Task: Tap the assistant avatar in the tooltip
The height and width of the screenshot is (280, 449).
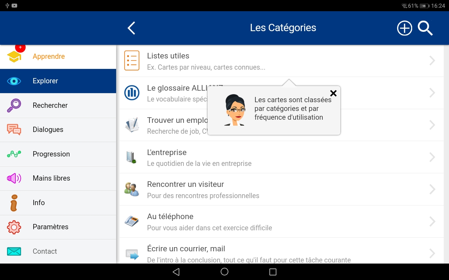Action: click(x=235, y=110)
